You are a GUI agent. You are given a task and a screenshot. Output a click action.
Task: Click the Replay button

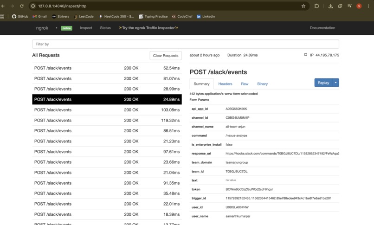point(323,83)
